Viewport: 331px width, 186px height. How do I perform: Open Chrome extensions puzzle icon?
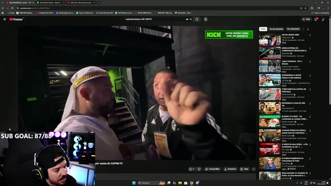click(x=312, y=8)
